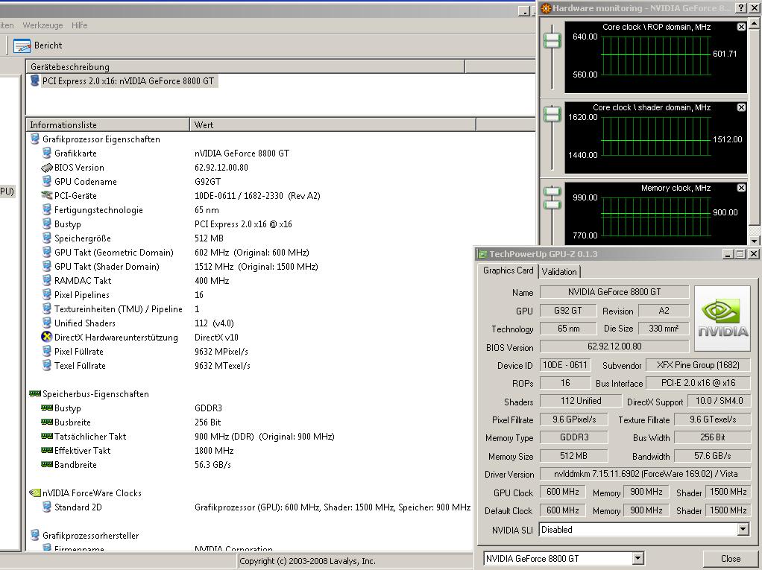Click the BIOS Version chip icon
Image resolution: width=762 pixels, height=570 pixels.
tap(47, 168)
